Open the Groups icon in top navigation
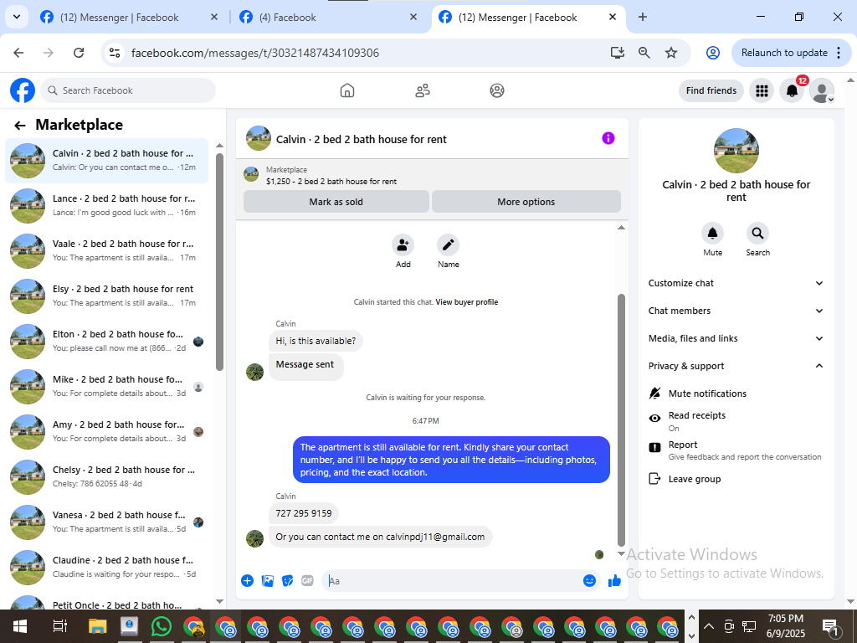 (x=497, y=90)
